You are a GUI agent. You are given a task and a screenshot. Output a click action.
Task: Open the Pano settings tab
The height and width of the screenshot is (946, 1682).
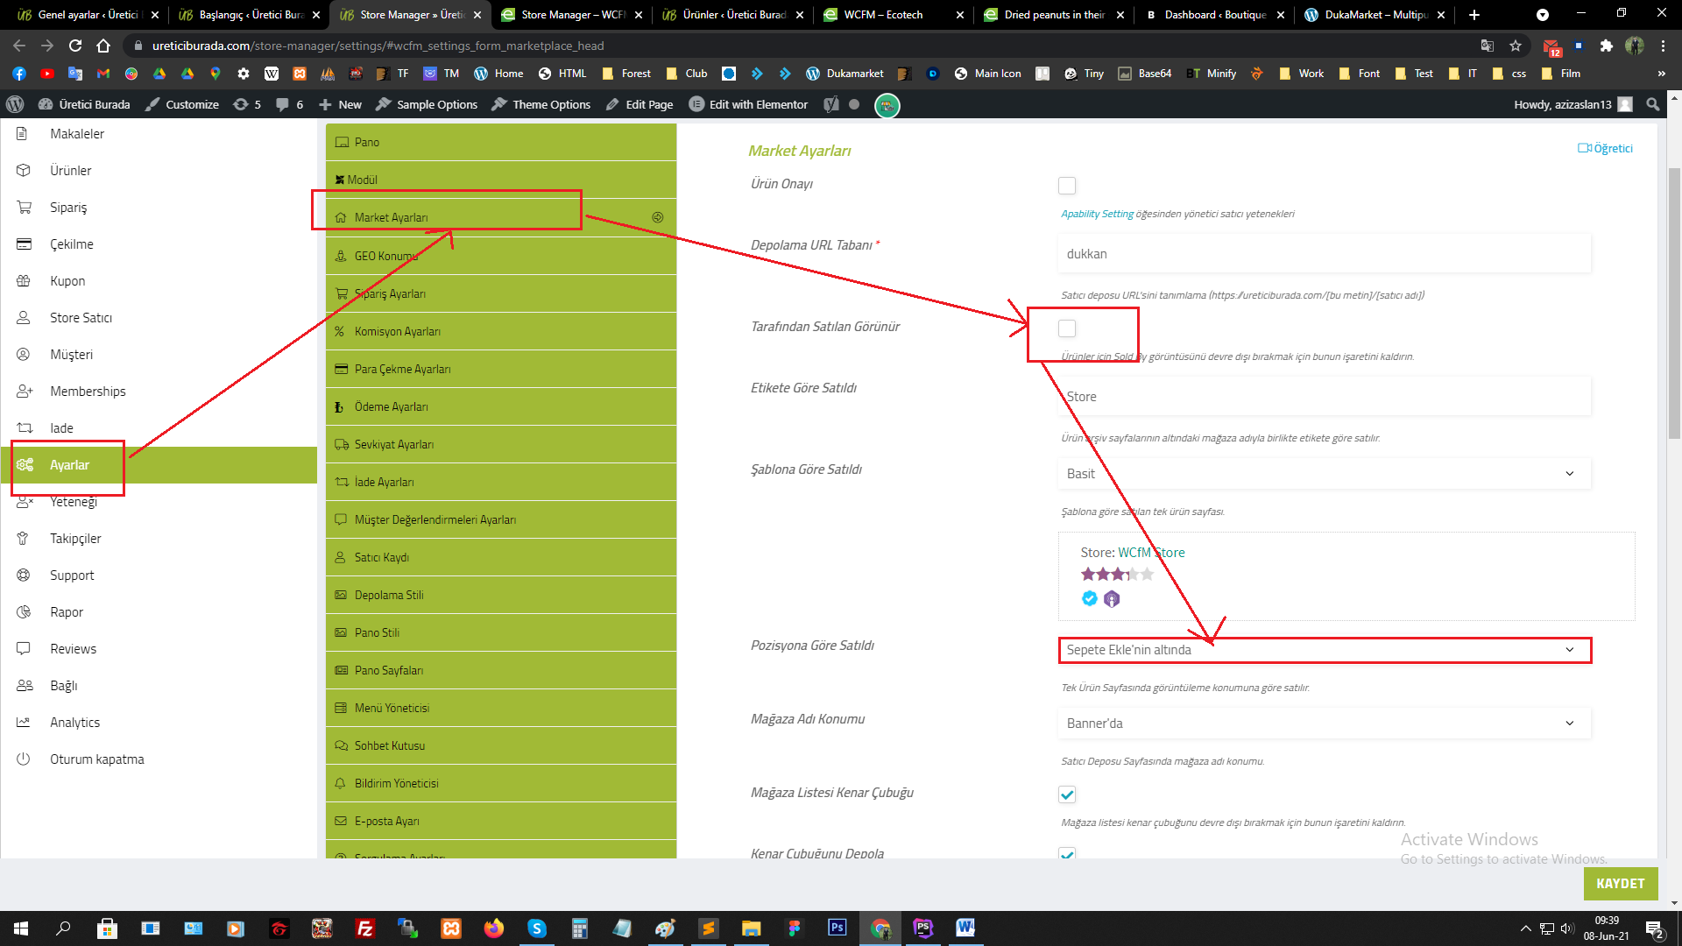(x=501, y=142)
